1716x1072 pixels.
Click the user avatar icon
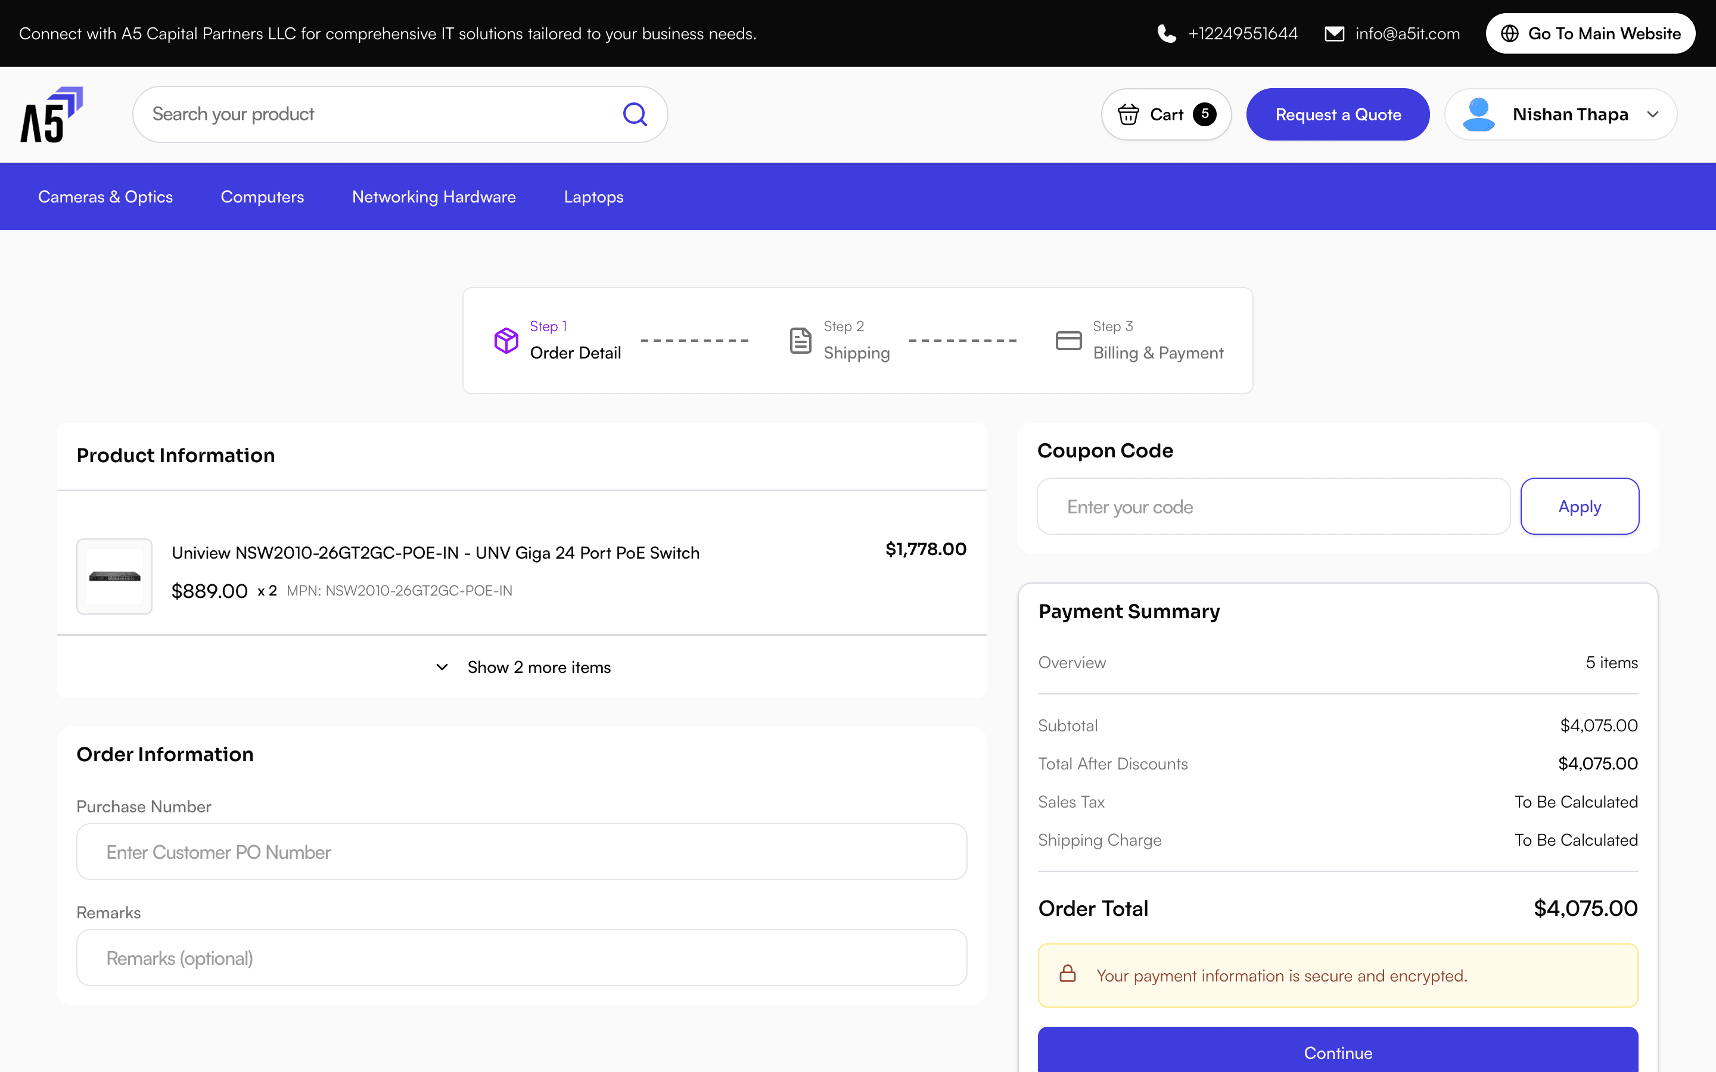pos(1478,114)
